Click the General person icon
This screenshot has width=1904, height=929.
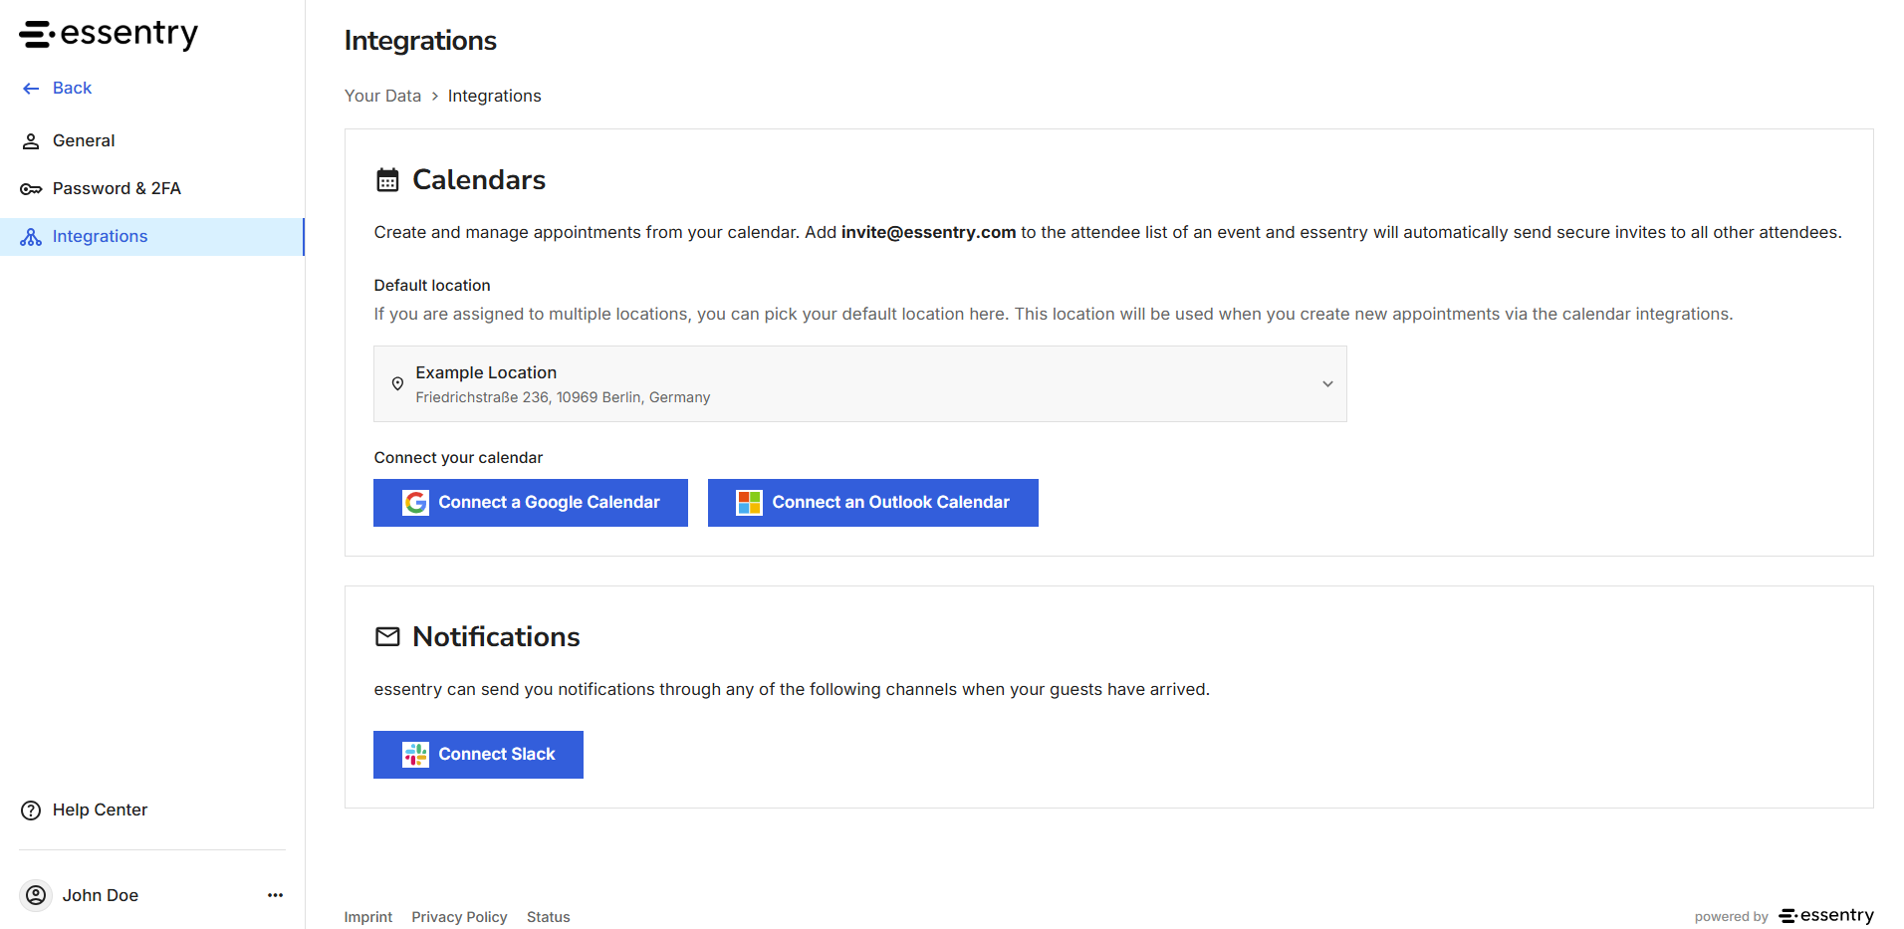[31, 141]
